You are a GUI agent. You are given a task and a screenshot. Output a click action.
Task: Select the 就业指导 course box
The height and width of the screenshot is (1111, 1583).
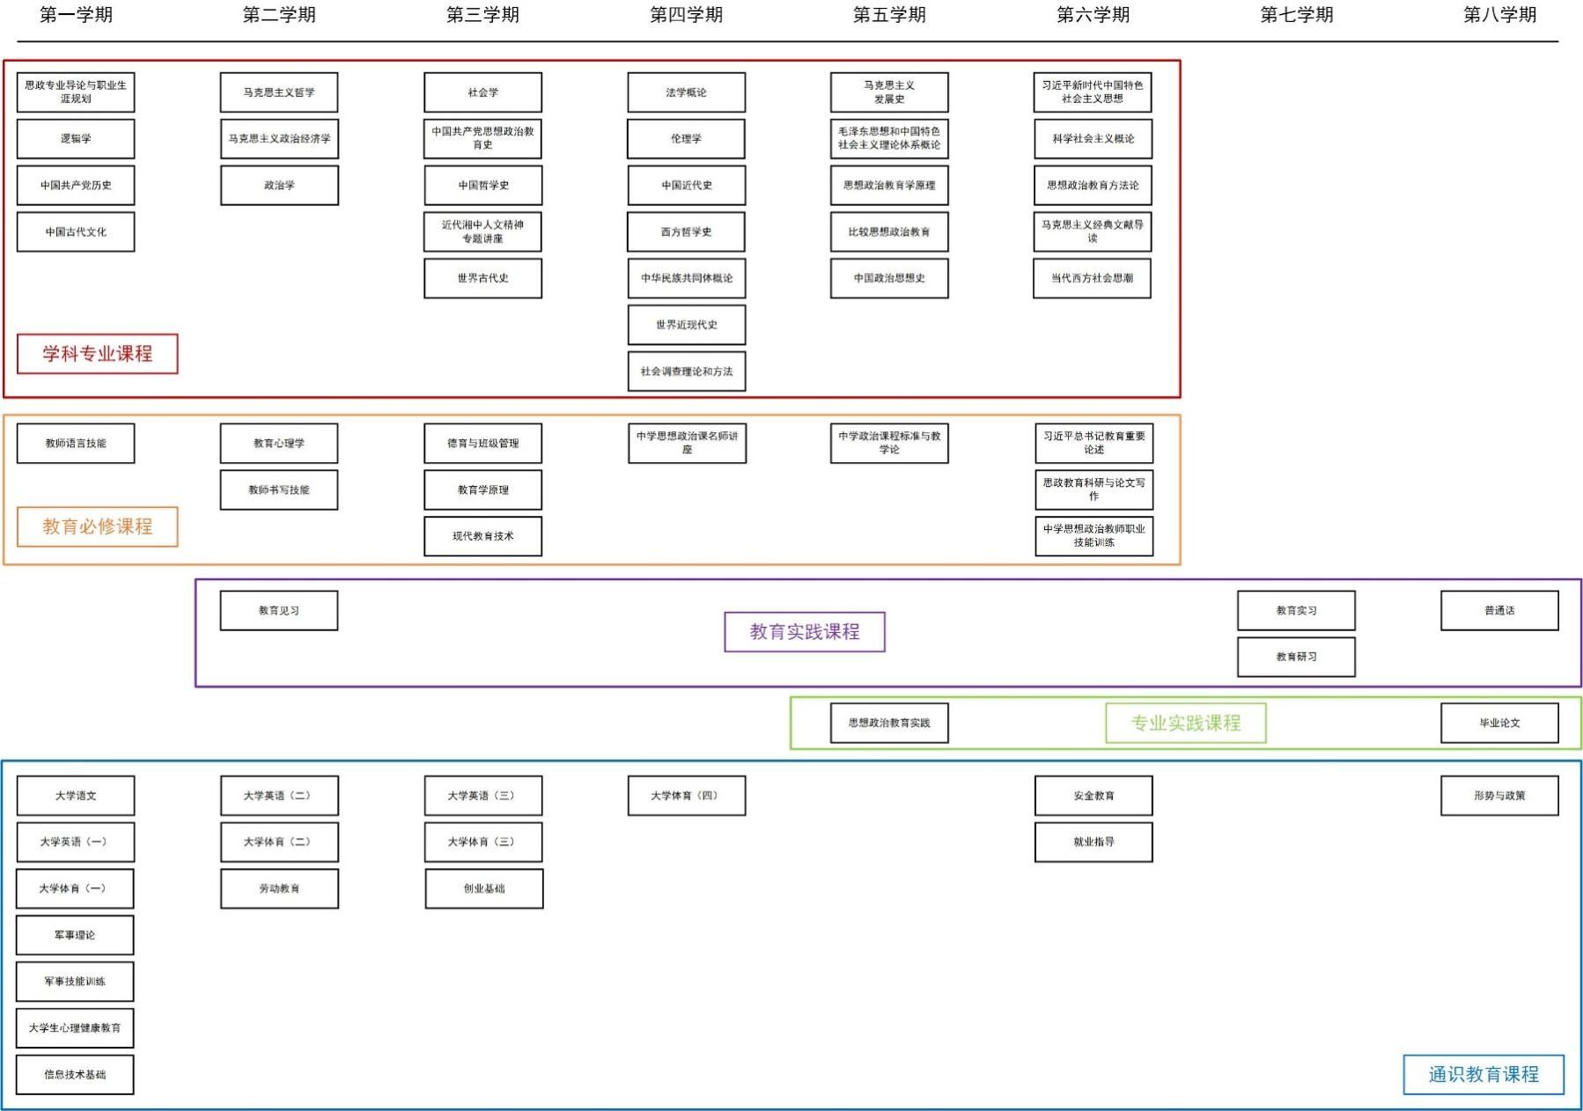1093,842
